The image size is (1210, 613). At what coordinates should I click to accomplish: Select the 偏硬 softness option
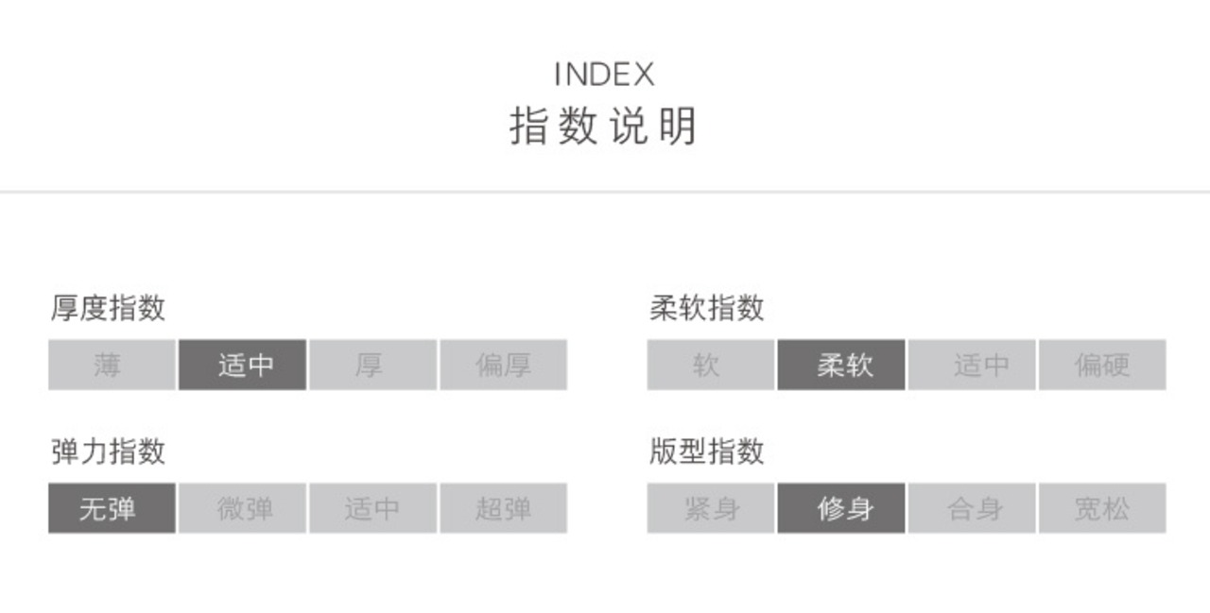pyautogui.click(x=1102, y=365)
